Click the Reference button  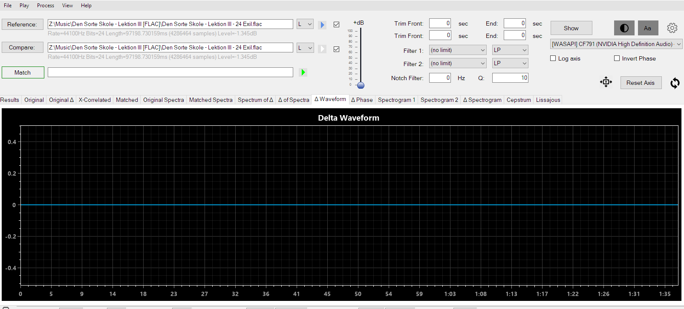(23, 24)
